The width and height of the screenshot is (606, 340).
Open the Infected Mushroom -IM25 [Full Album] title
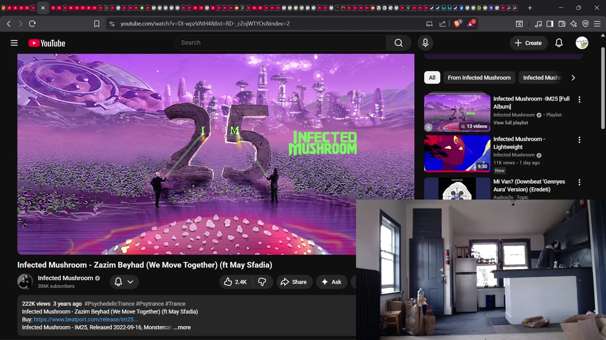531,102
